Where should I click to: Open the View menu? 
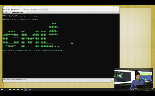[9, 9]
